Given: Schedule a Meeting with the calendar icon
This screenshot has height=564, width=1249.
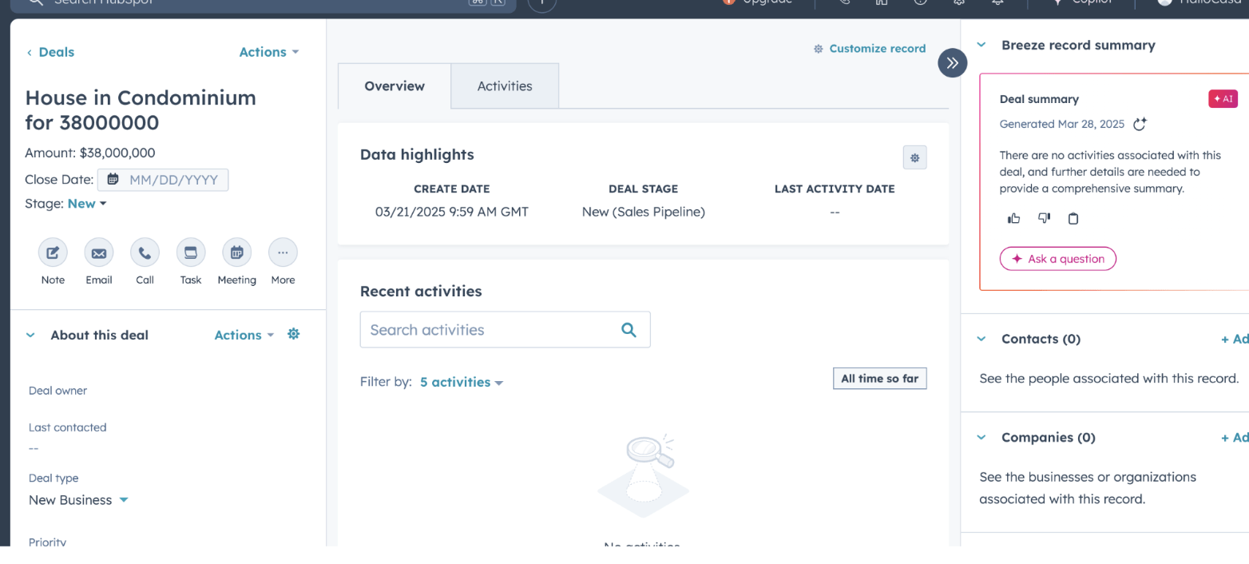Looking at the screenshot, I should click(236, 253).
